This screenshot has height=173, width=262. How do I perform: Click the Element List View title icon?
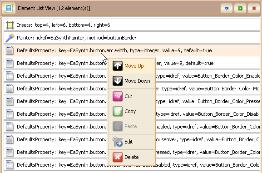pos(9,8)
